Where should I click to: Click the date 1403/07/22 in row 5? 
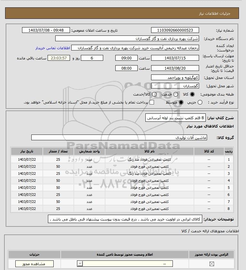tap(27, 188)
